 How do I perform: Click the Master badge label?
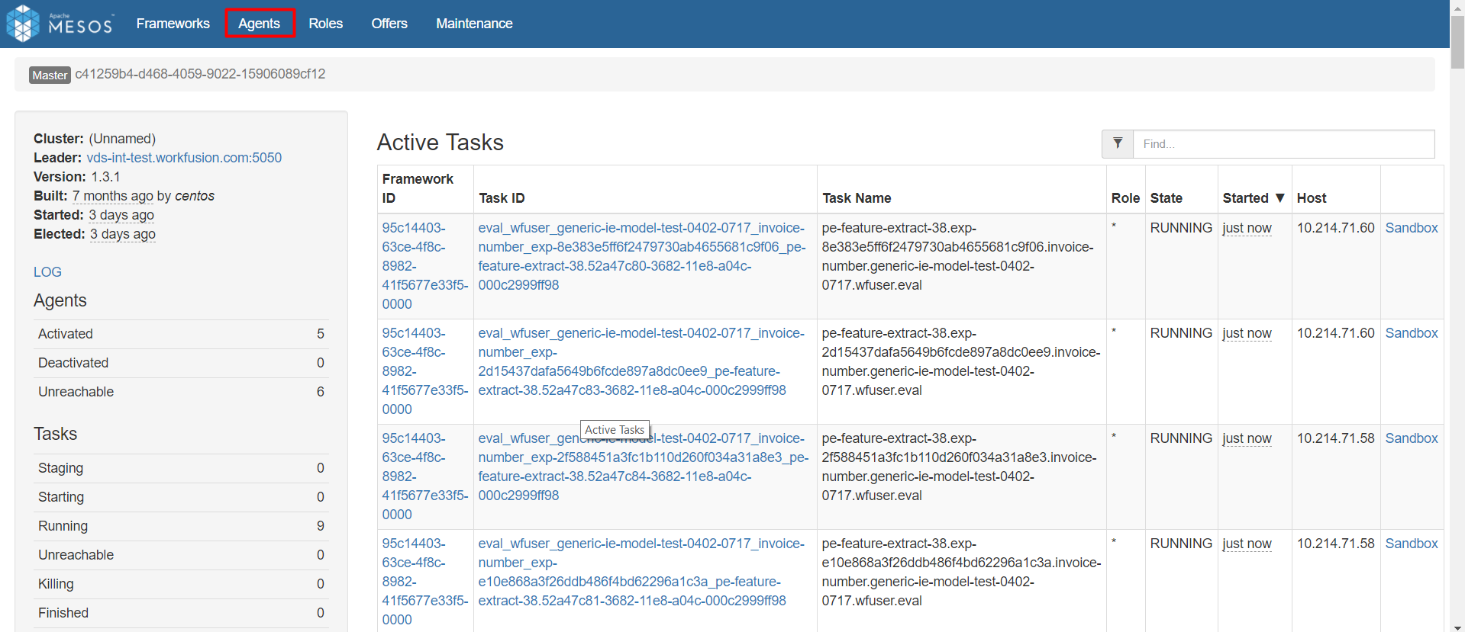coord(50,75)
